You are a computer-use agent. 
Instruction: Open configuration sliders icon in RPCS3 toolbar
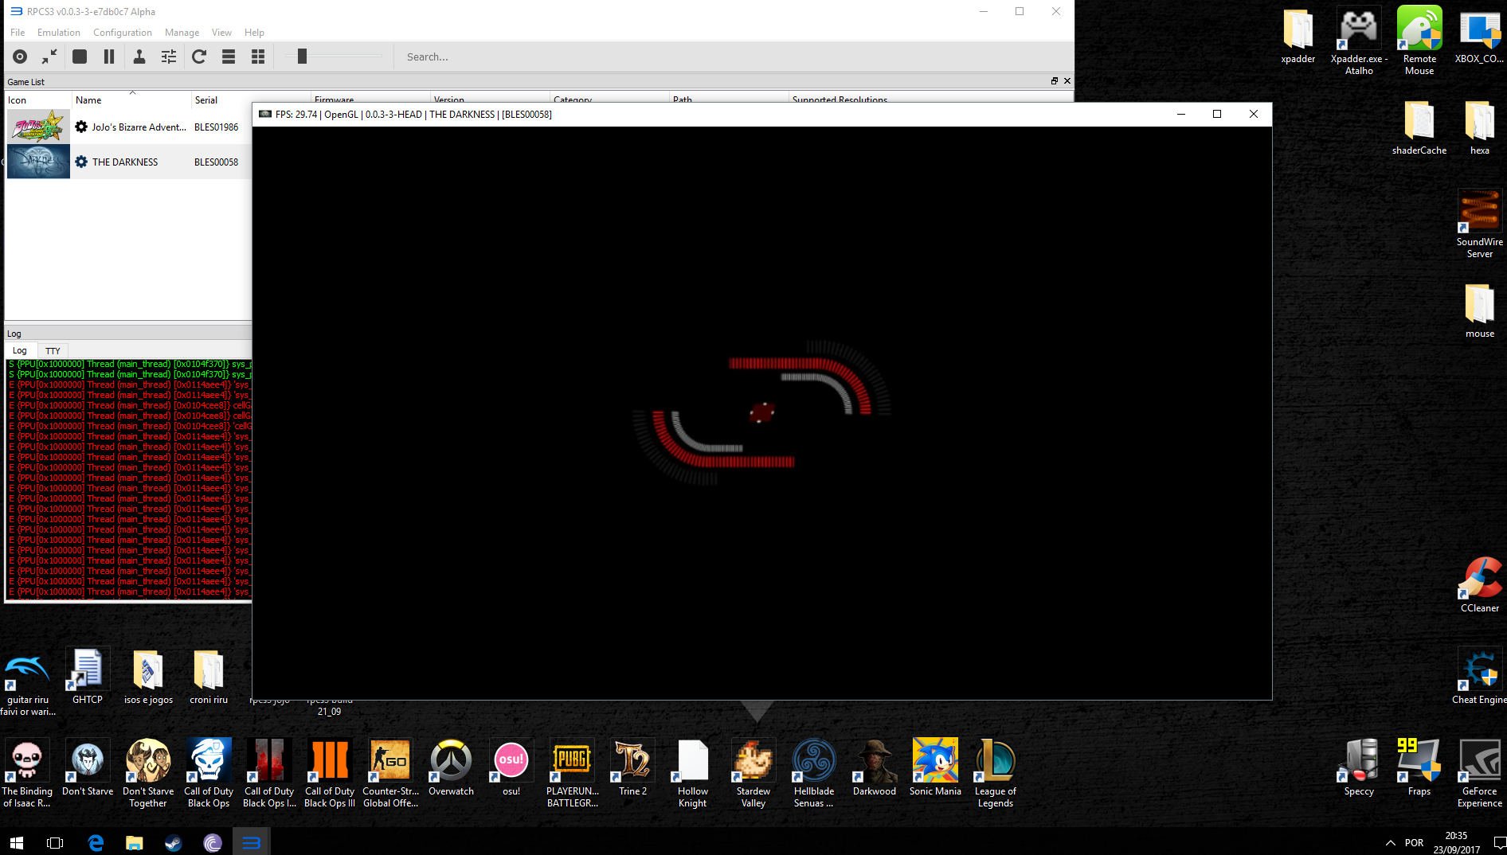[169, 57]
